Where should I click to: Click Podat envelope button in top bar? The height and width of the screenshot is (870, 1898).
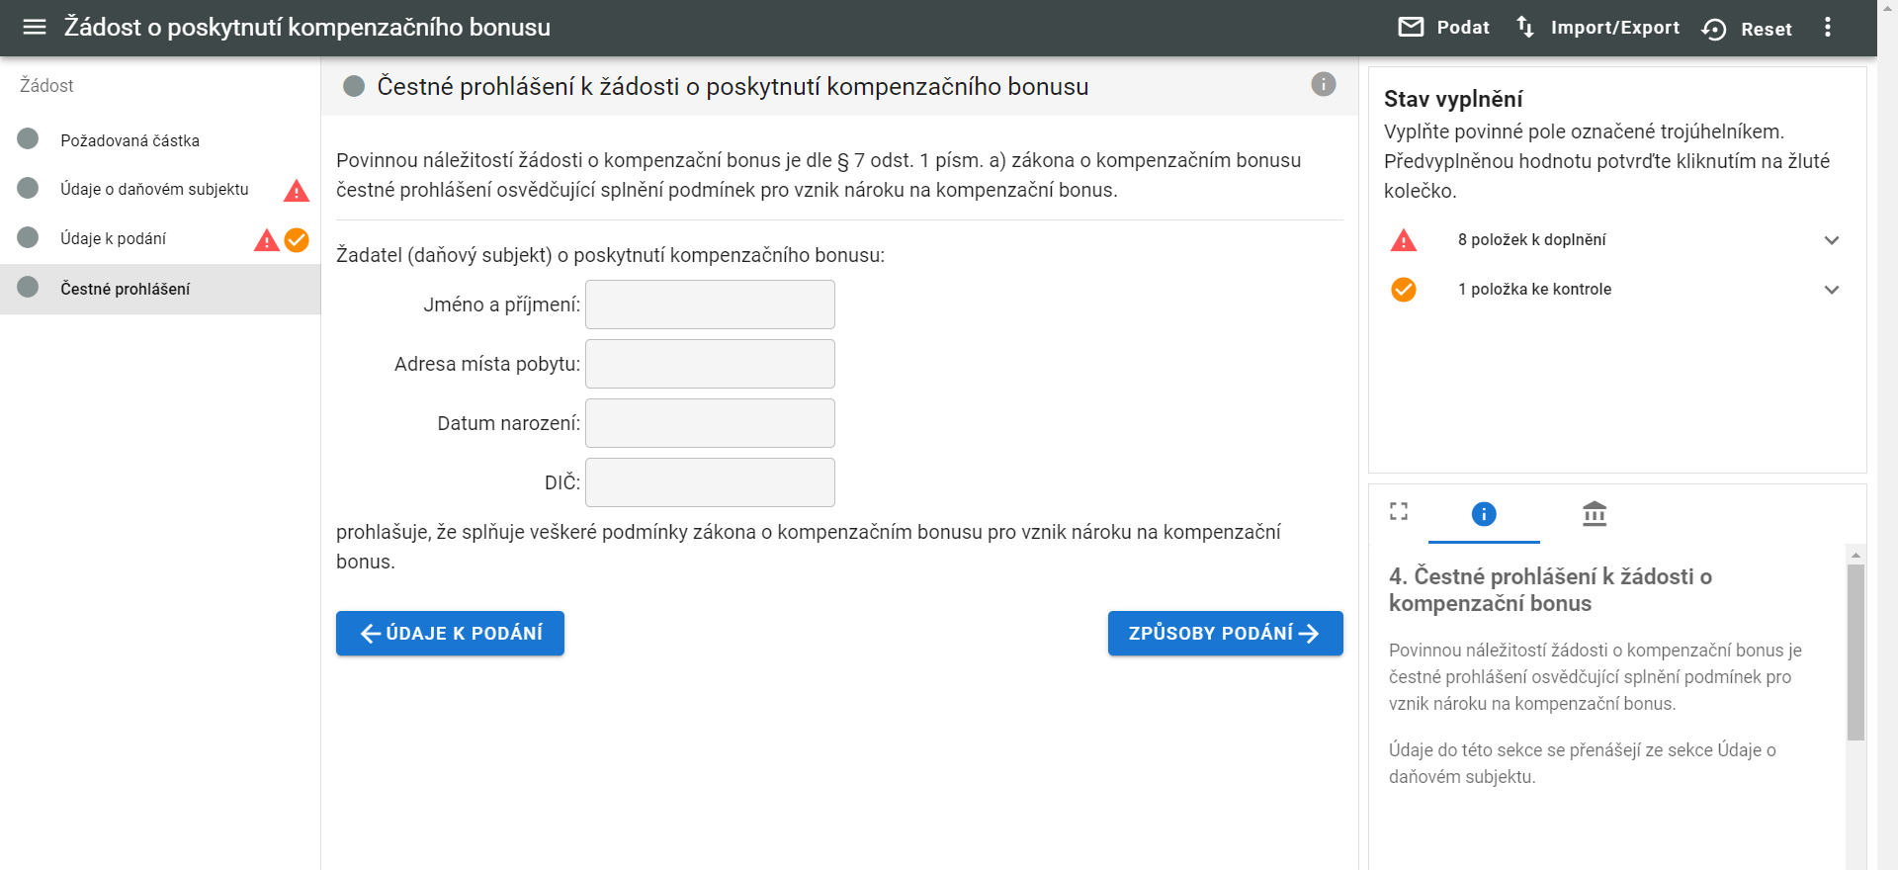[x=1444, y=28]
